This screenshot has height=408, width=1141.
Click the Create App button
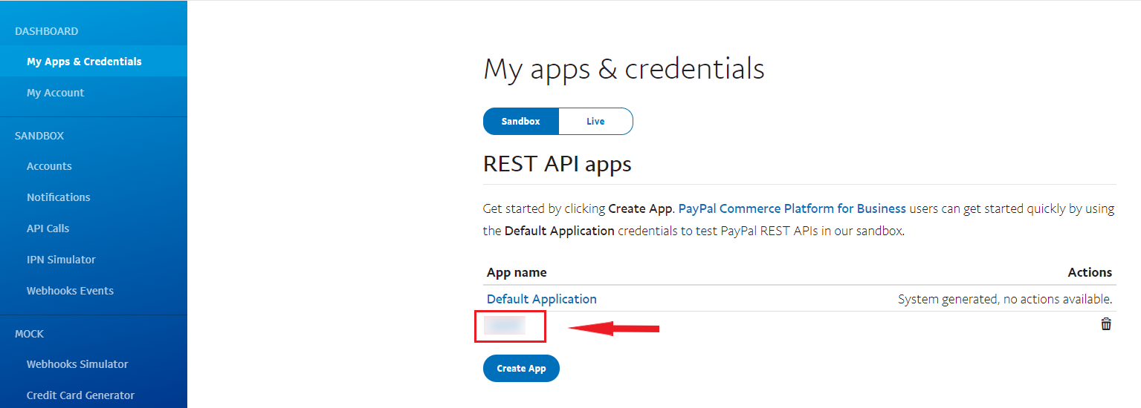coord(521,369)
